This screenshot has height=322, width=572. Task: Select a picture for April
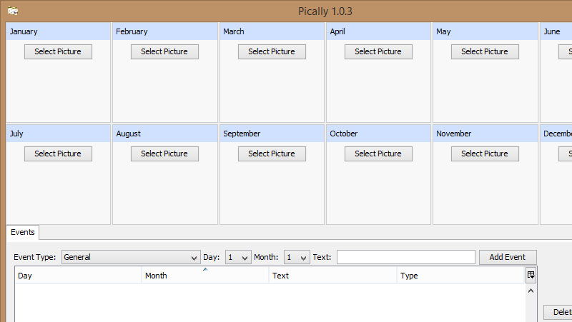378,51
